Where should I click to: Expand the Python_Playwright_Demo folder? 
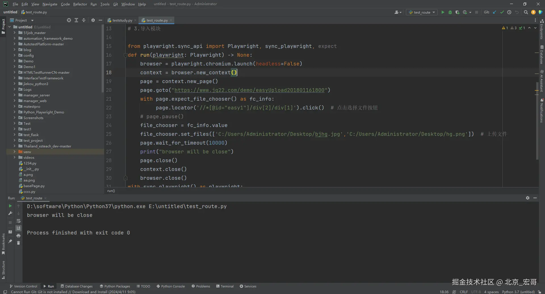point(14,112)
